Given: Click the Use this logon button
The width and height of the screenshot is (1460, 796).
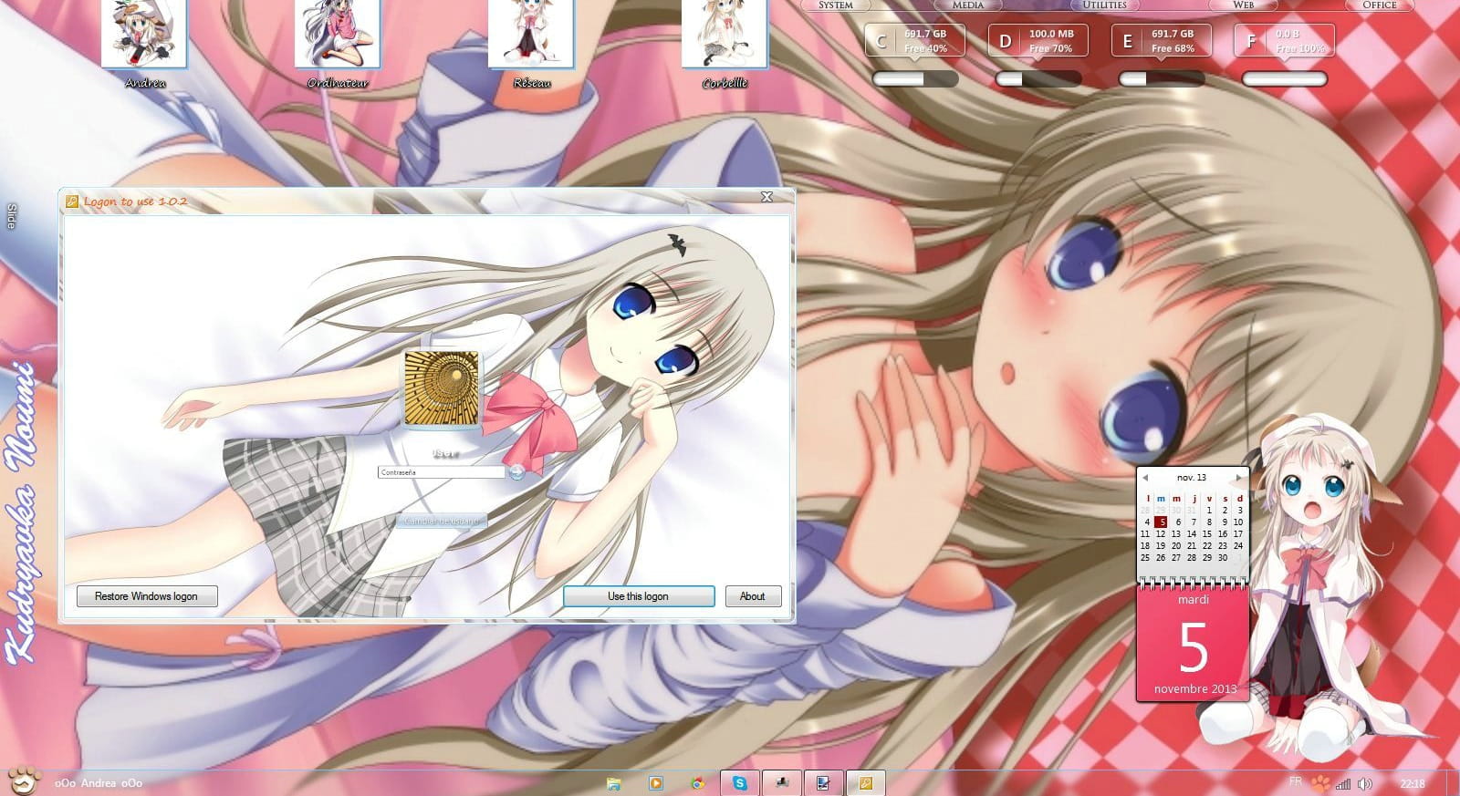Looking at the screenshot, I should 638,596.
